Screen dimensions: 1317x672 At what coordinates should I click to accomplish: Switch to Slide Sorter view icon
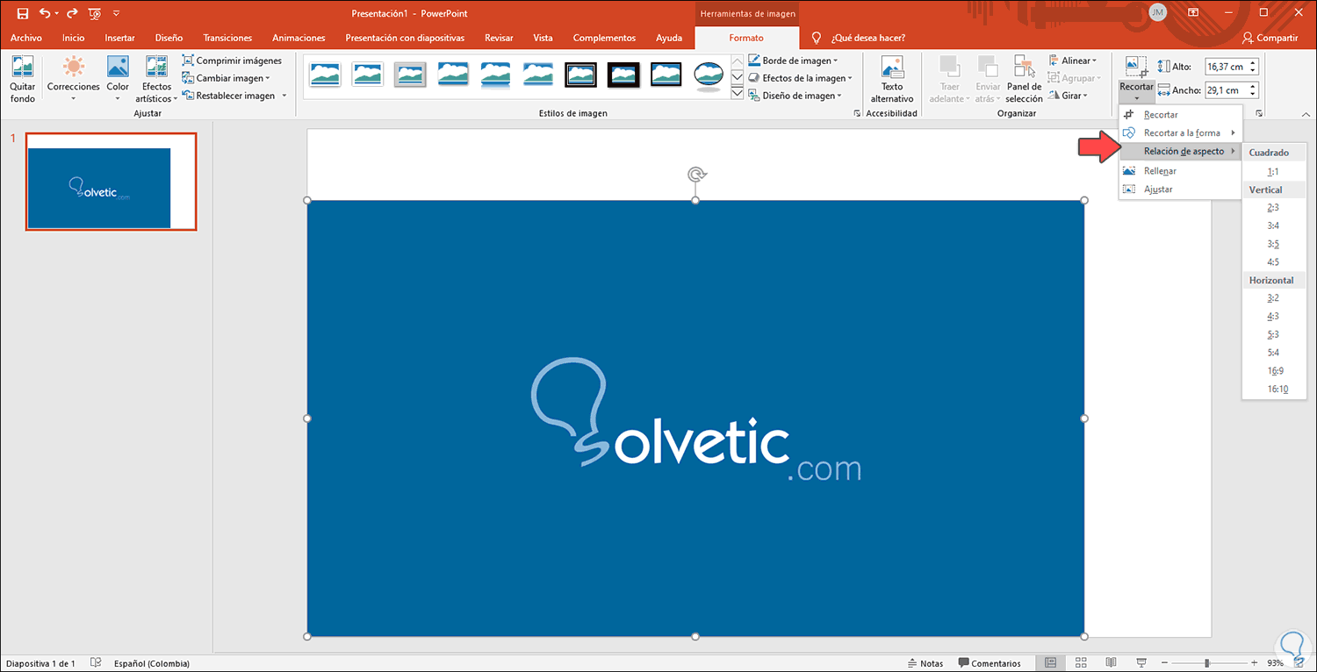point(1081,663)
